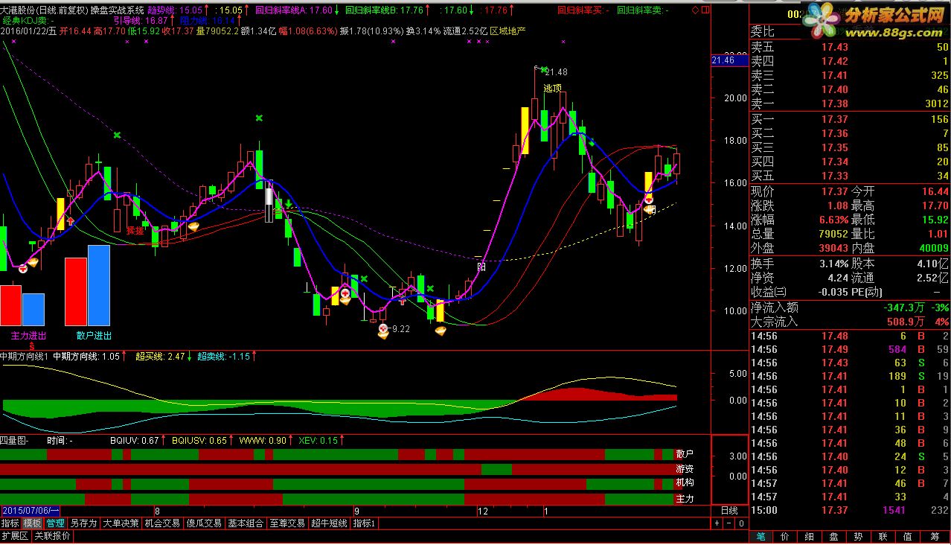This screenshot has height=545, width=951.
Task: Click the 日线 period selector
Action: click(729, 511)
